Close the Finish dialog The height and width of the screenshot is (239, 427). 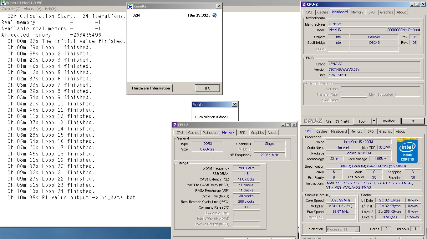tap(234, 104)
